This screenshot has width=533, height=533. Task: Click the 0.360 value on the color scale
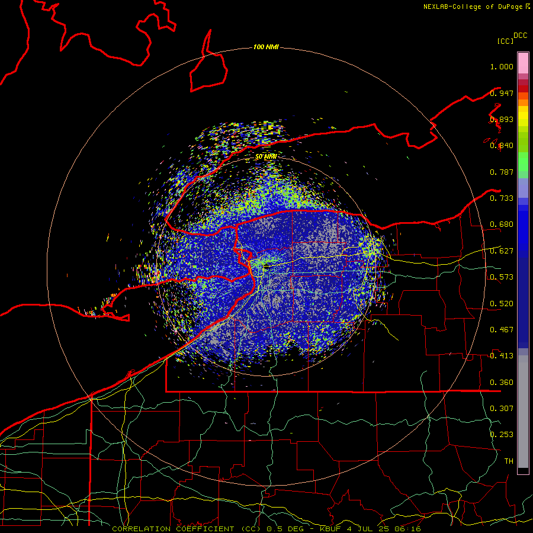[502, 382]
